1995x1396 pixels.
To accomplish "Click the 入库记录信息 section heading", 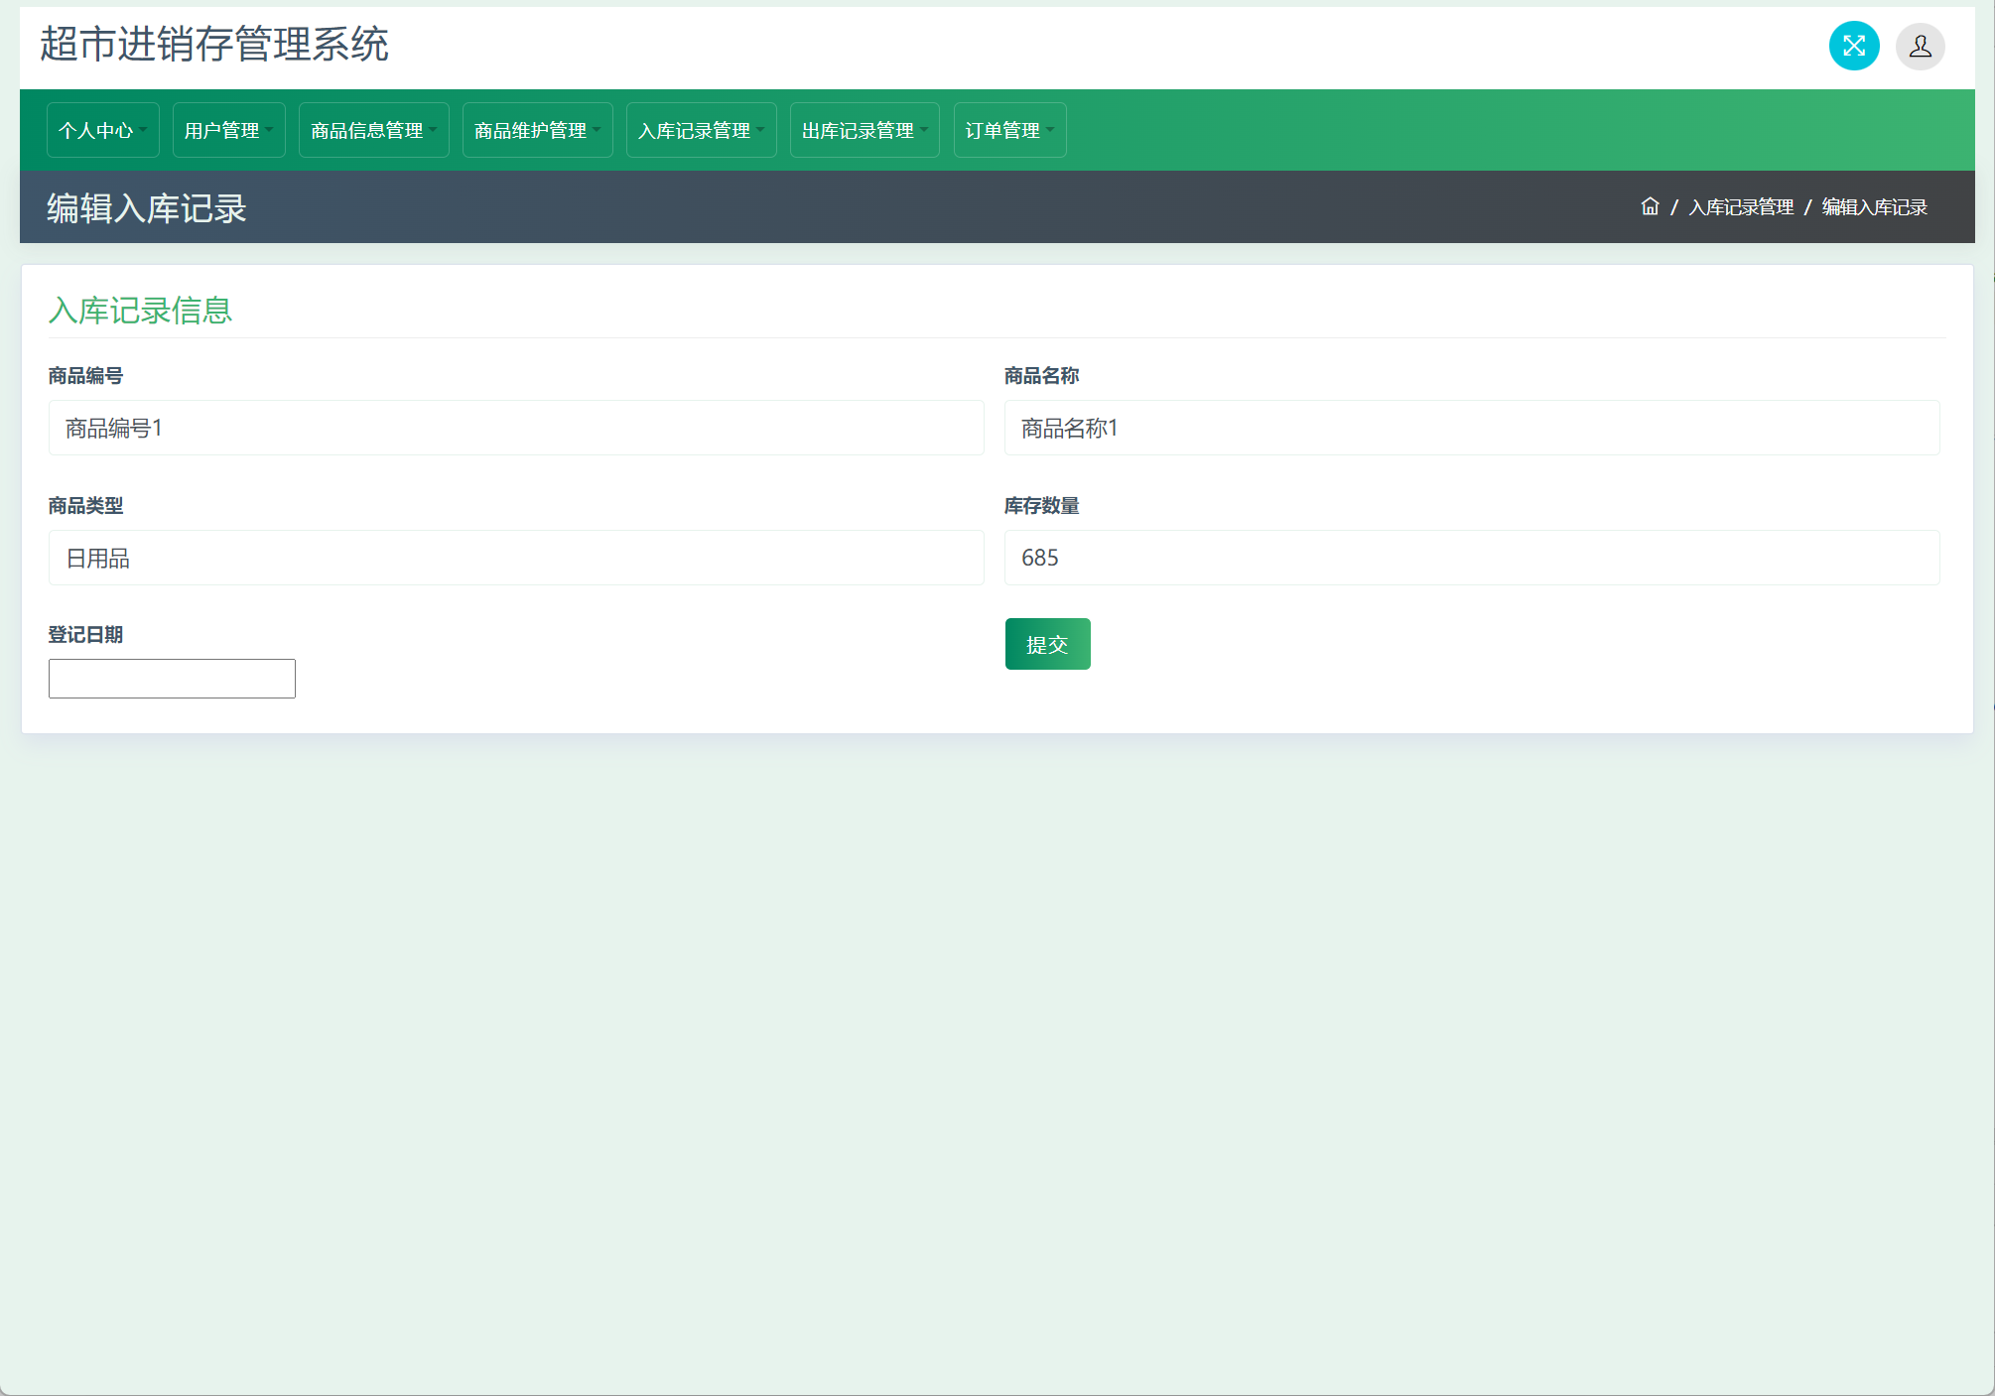I will (x=140, y=311).
